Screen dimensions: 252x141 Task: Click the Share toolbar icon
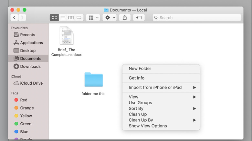pos(125,17)
